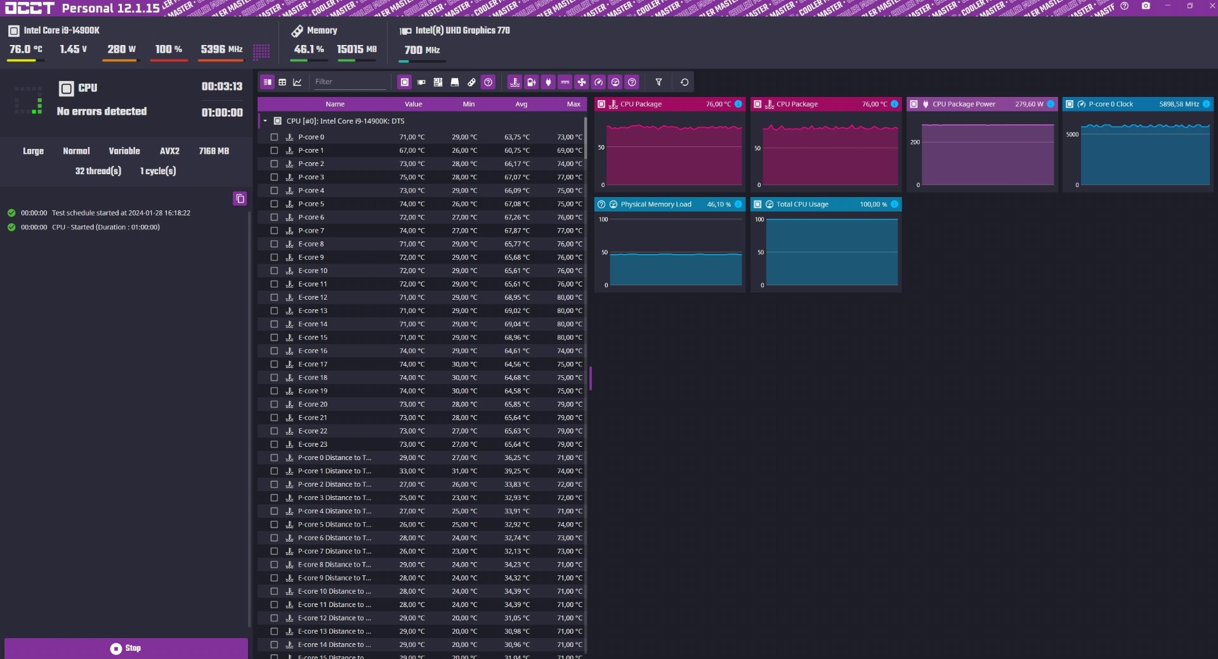The height and width of the screenshot is (659, 1218).
Task: Toggle the fan sensor type filter
Action: point(582,82)
